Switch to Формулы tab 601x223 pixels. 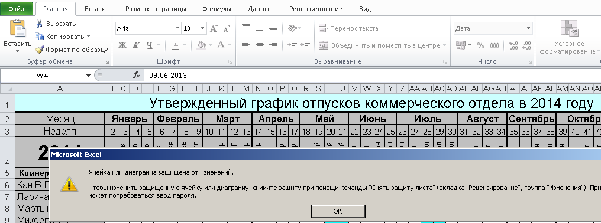pyautogui.click(x=217, y=9)
